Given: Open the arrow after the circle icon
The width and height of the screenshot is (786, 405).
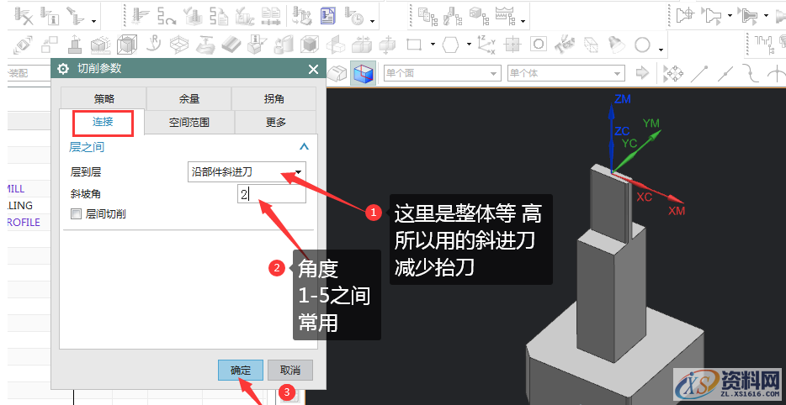Looking at the screenshot, I should click(661, 49).
